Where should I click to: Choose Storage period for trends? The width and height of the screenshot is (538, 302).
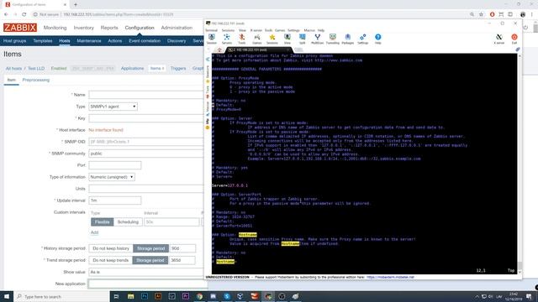coord(150,260)
